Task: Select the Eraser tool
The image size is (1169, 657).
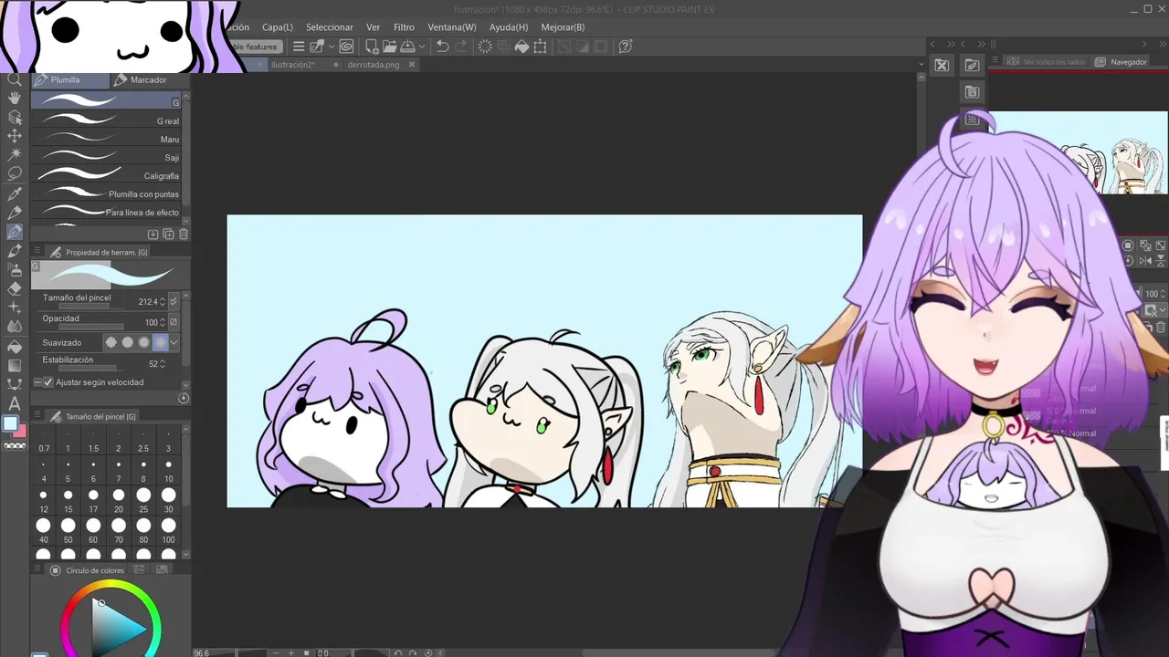Action: (15, 288)
